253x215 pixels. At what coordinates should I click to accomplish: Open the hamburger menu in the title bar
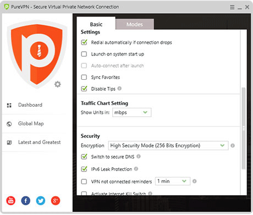click(232, 7)
